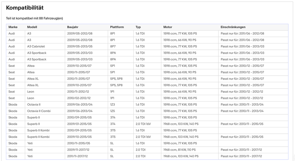295x161 pixels.
Task: Click the Typ column header
Action: click(138, 27)
